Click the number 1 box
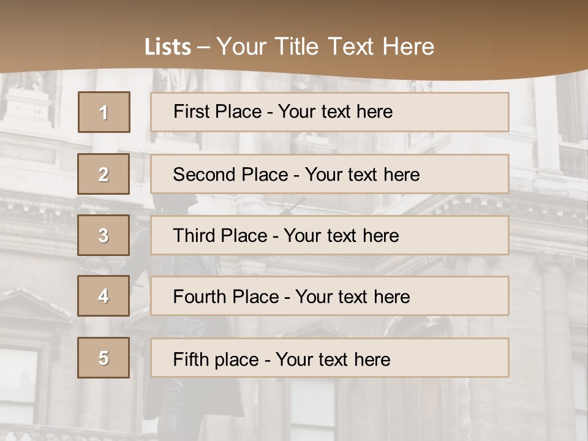This screenshot has width=588, height=441. pos(104,112)
